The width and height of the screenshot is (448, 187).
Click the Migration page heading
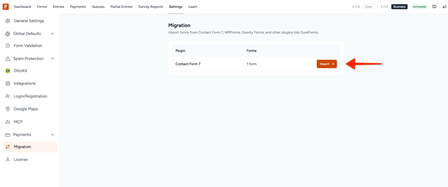[179, 25]
